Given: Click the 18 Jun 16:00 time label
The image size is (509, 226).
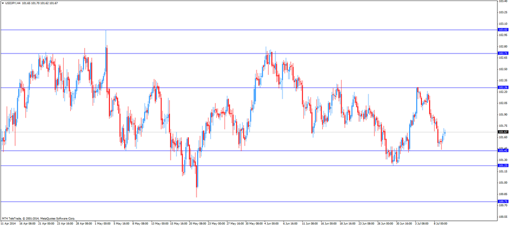Looking at the screenshot, I should tap(348, 224).
